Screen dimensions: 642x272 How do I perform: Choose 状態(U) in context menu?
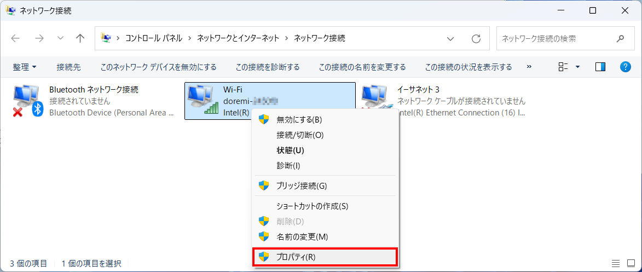[325, 151]
